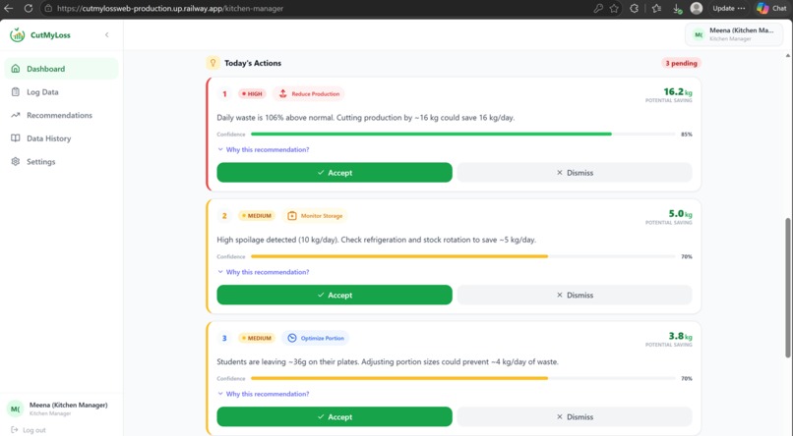Click the site info lock icon
Viewport: 793px width, 436px height.
point(48,8)
